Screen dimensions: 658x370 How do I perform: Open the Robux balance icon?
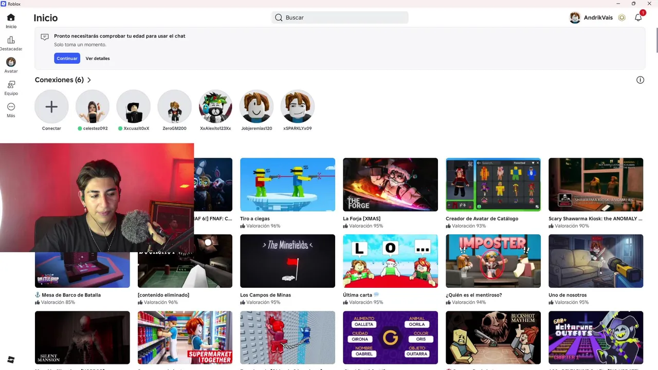pyautogui.click(x=622, y=17)
